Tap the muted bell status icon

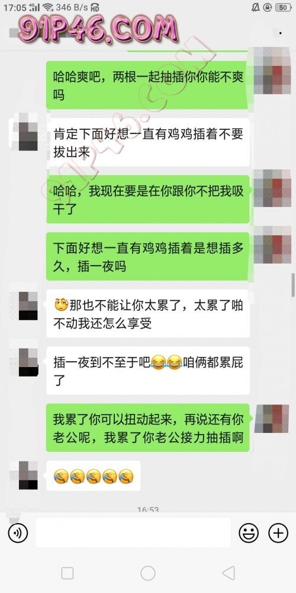[255, 7]
